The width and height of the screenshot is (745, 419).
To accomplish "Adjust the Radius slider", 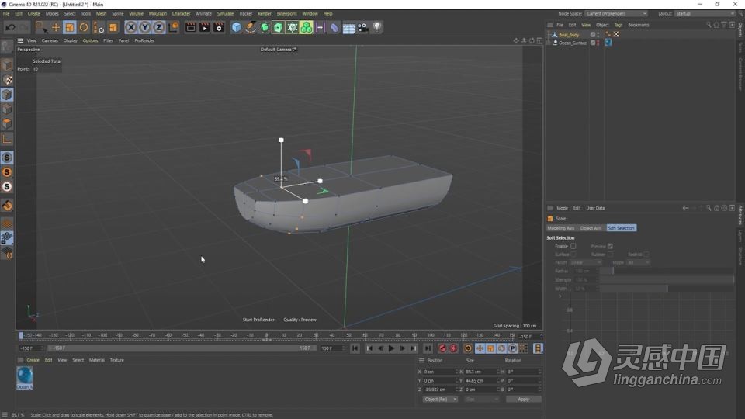I will click(666, 272).
